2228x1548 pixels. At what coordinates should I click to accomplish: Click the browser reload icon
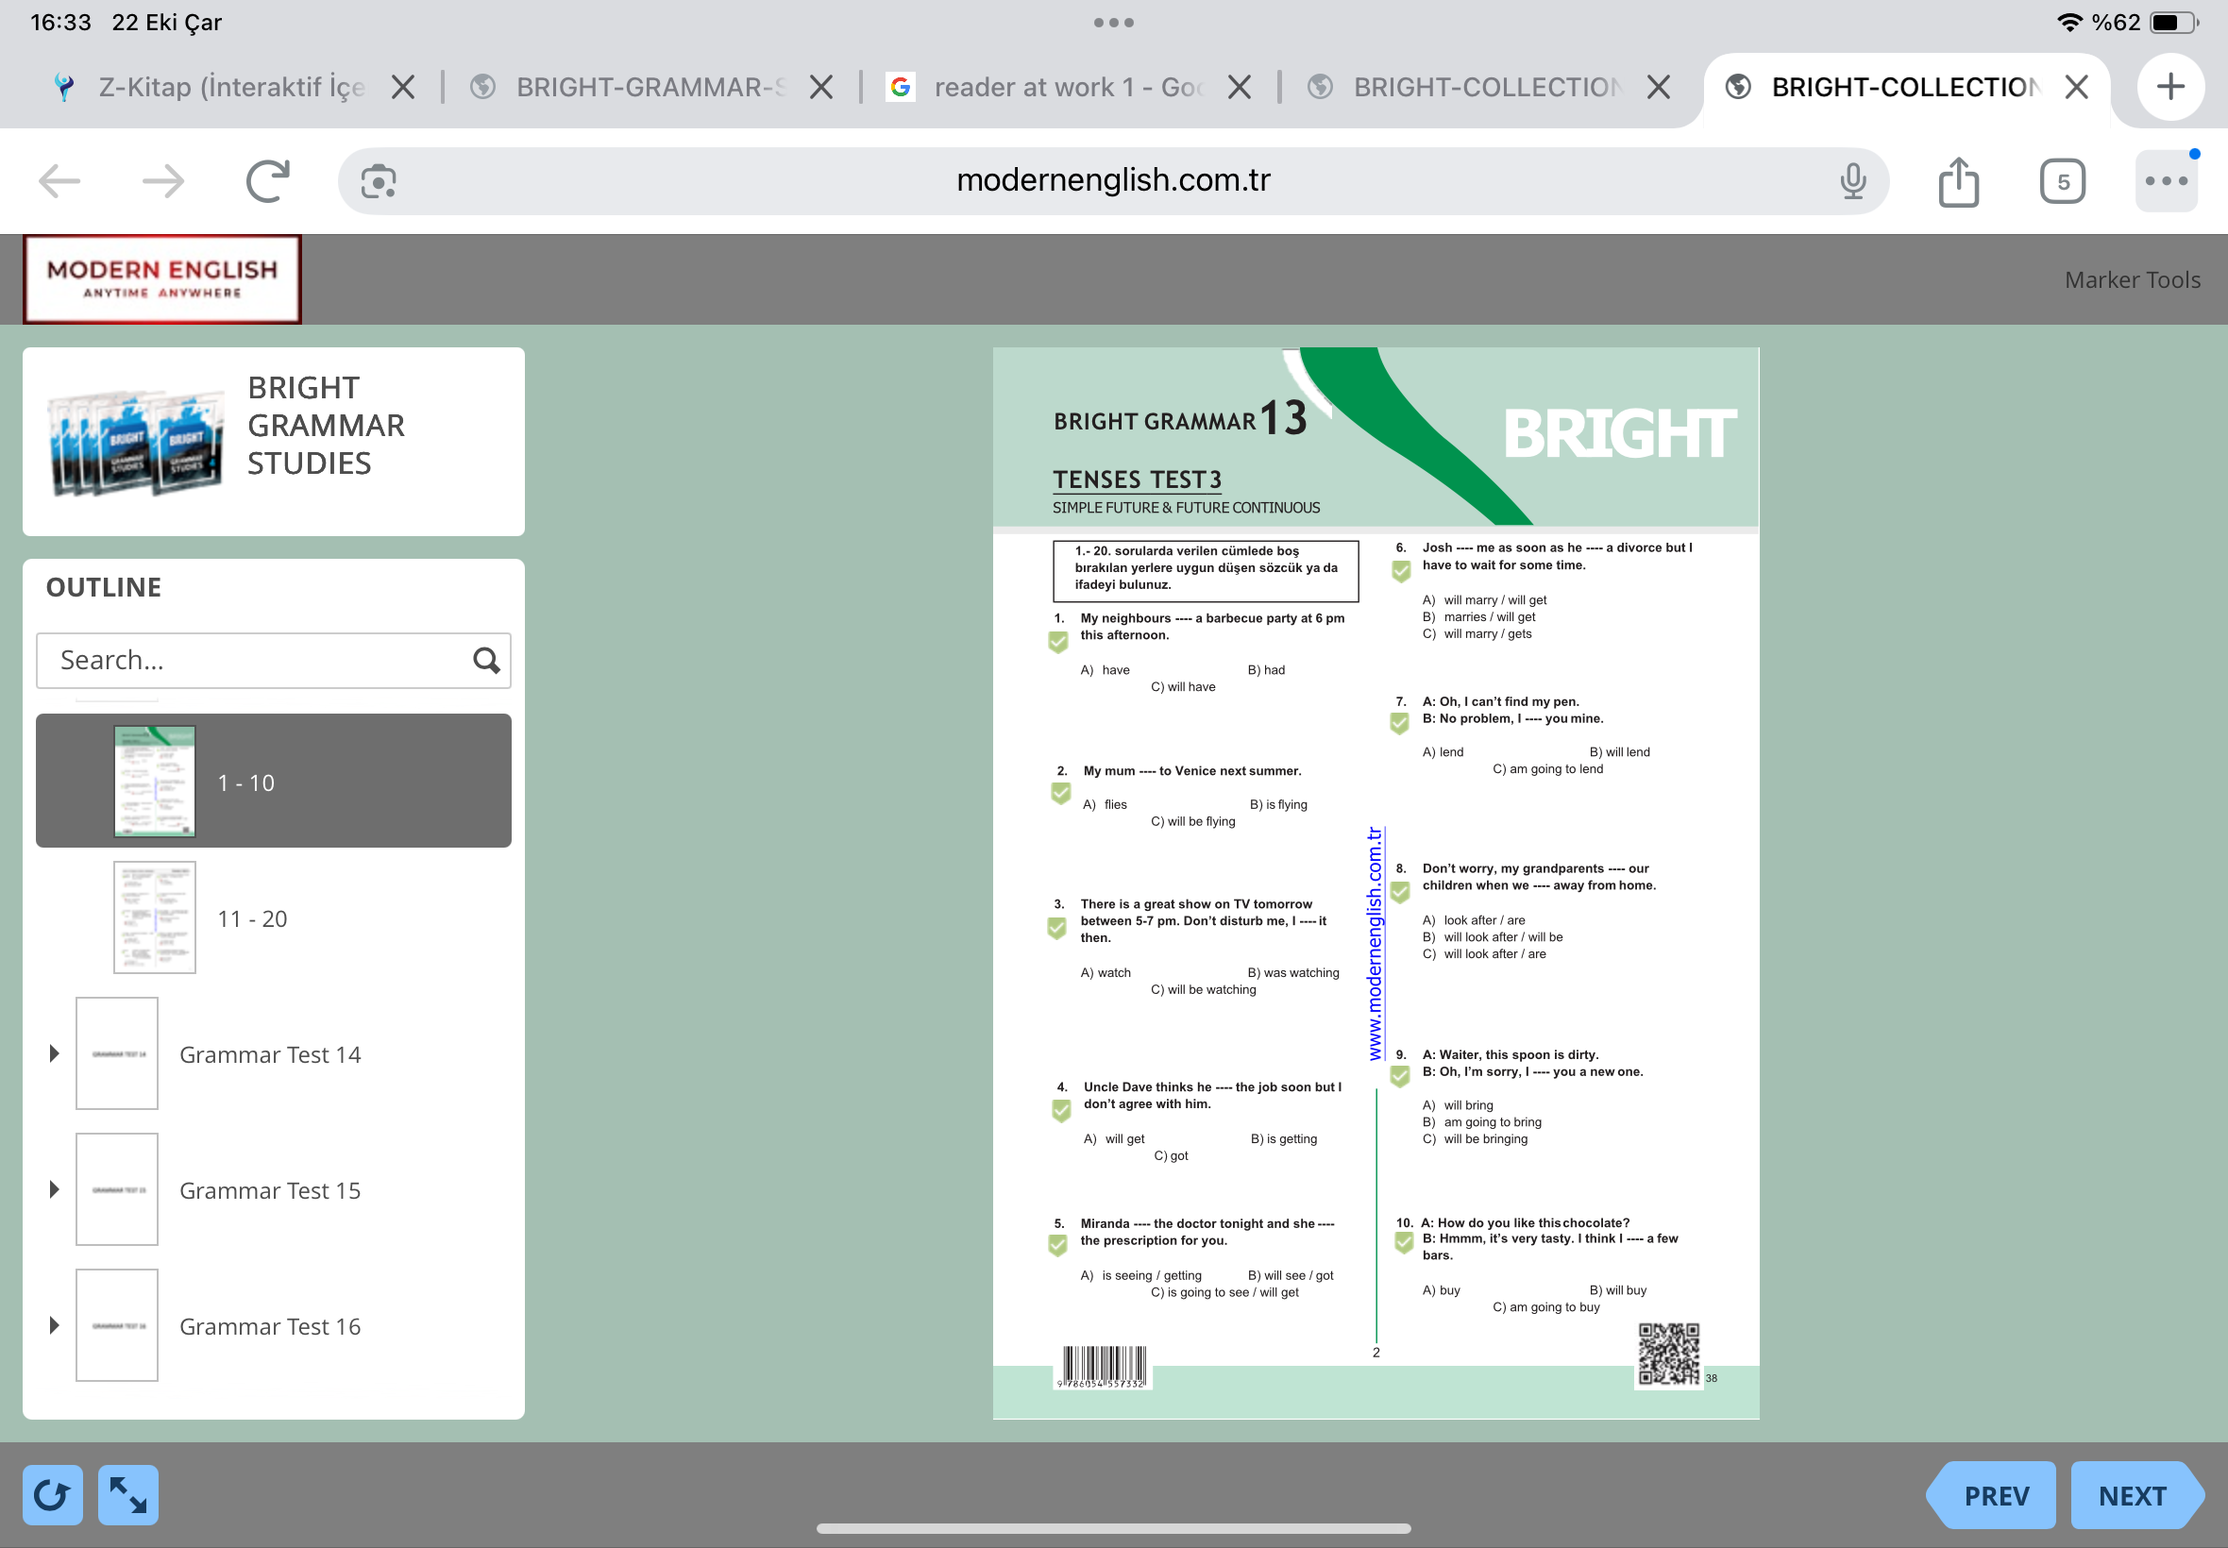268,180
